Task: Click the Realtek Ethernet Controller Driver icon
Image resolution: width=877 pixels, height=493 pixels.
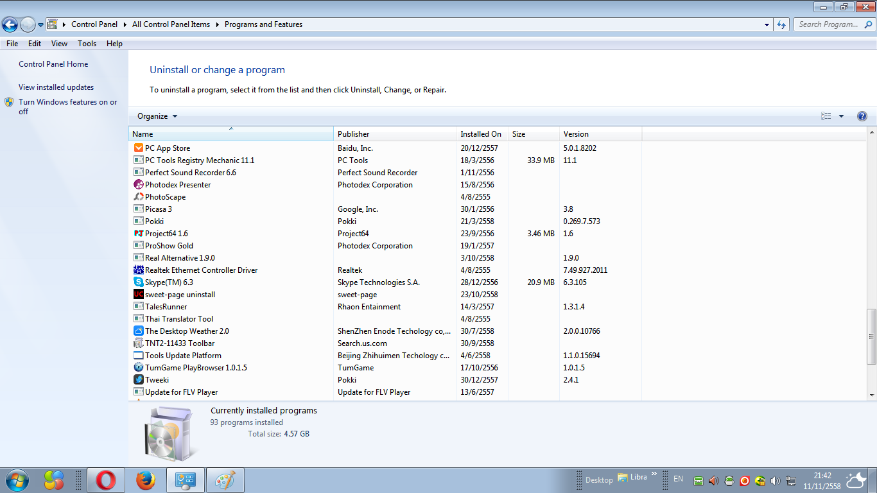Action: click(x=138, y=270)
